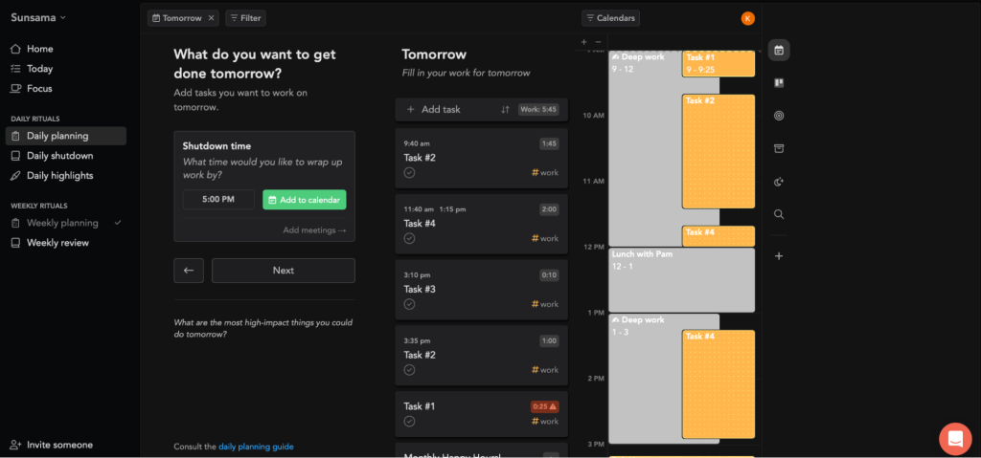Screen dimensions: 981x458
Task: Click the green Add to calendar button
Action: point(304,200)
